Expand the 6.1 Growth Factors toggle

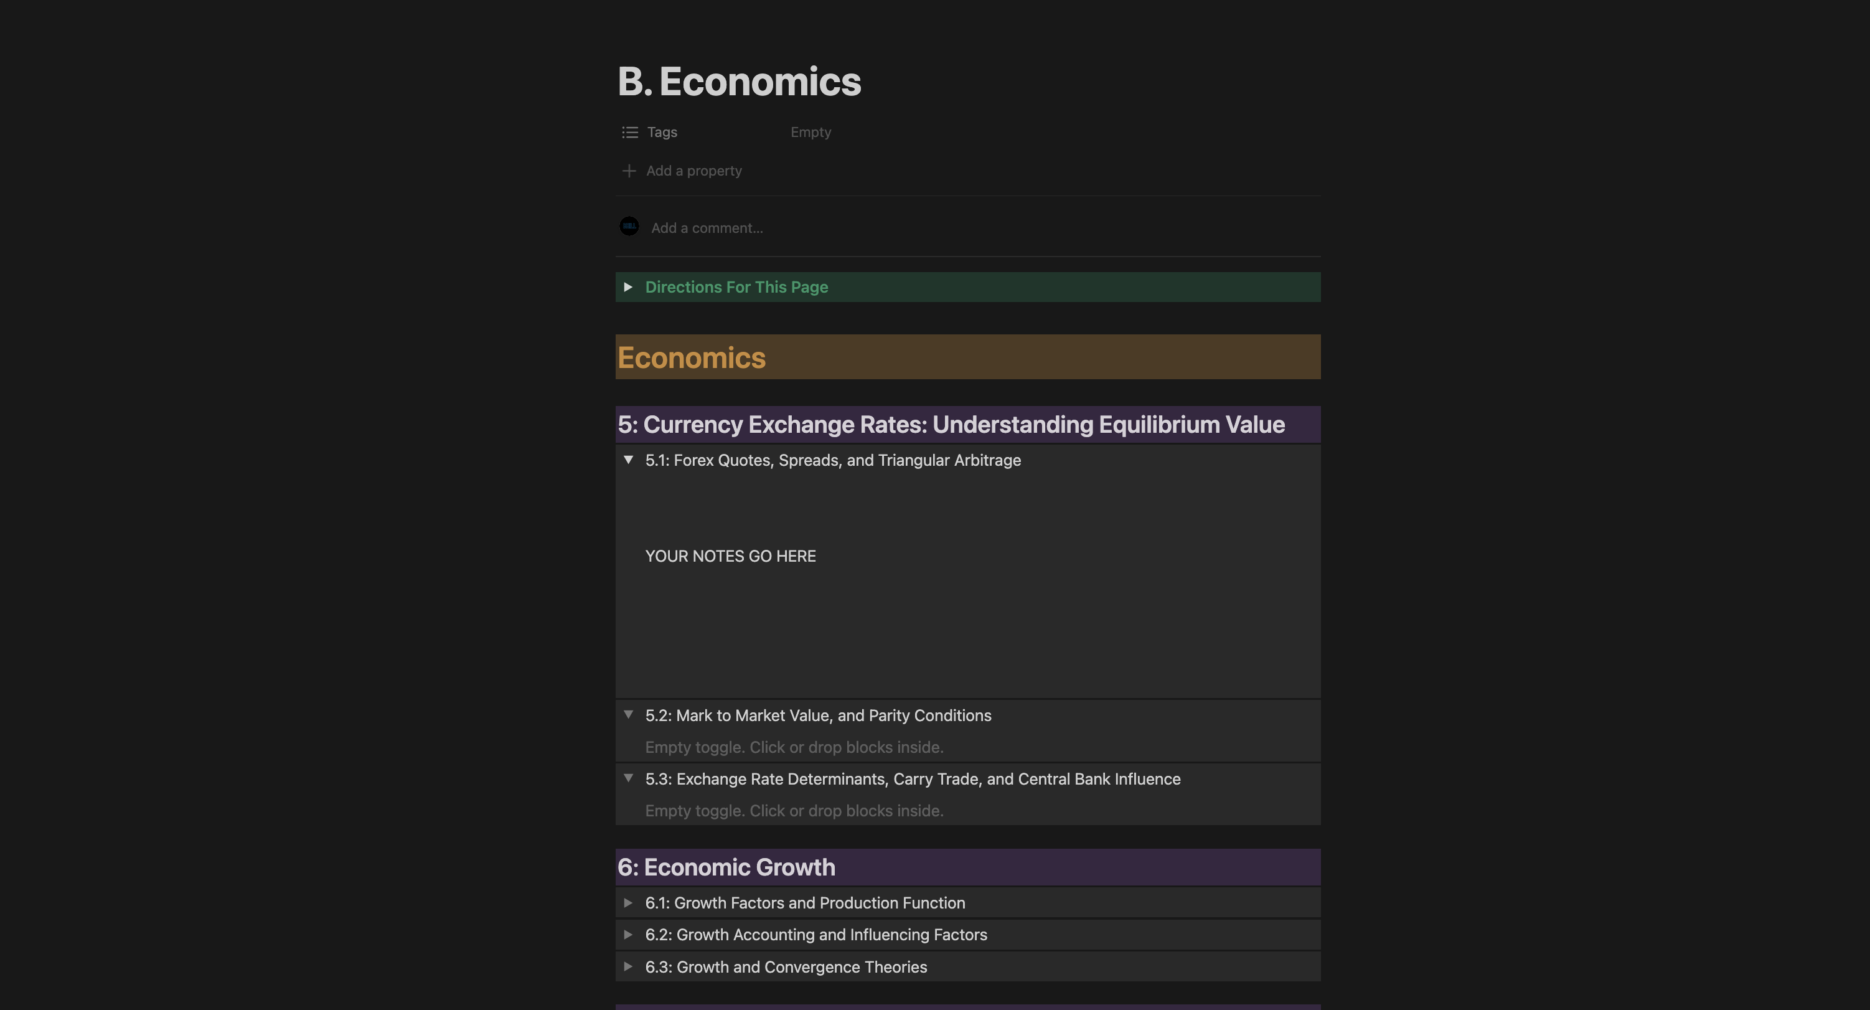(629, 902)
